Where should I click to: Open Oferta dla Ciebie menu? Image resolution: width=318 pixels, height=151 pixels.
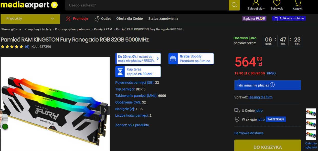(130, 18)
